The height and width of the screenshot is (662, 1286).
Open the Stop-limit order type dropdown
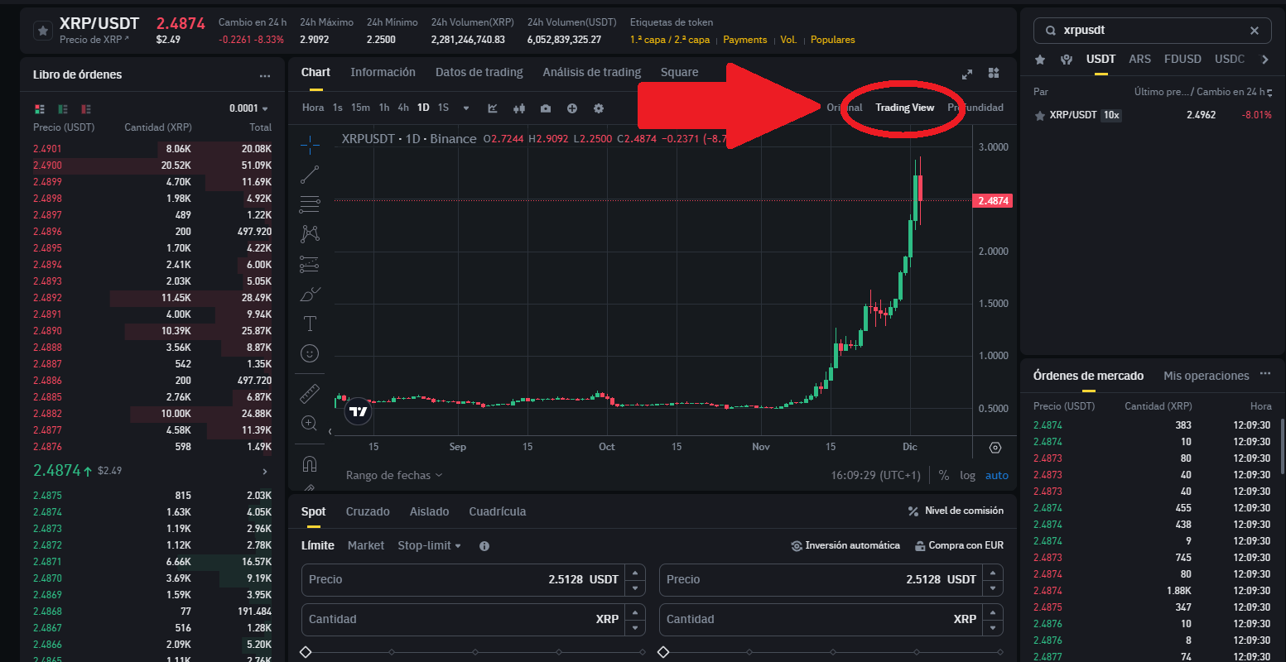(x=429, y=545)
